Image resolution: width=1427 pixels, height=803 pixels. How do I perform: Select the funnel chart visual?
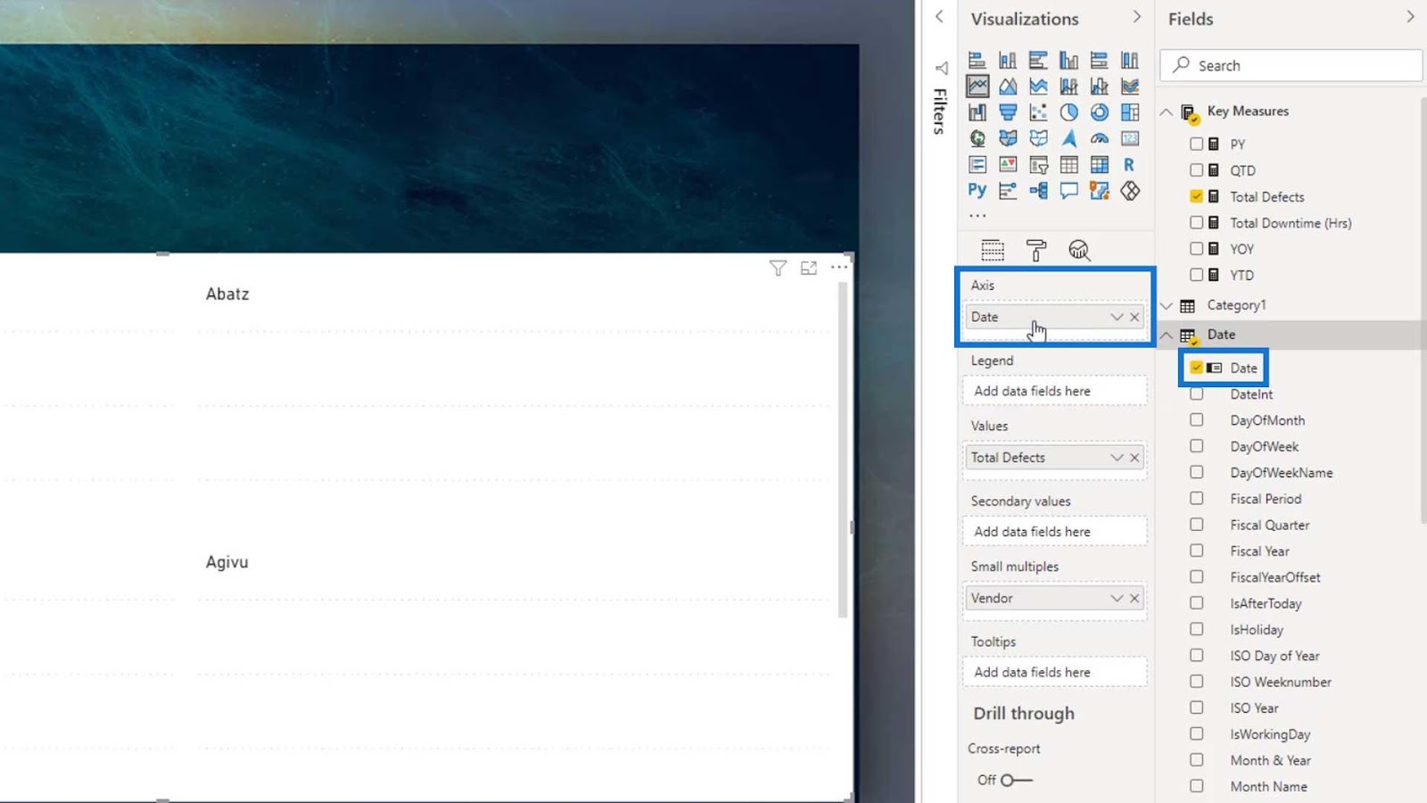click(x=1008, y=112)
